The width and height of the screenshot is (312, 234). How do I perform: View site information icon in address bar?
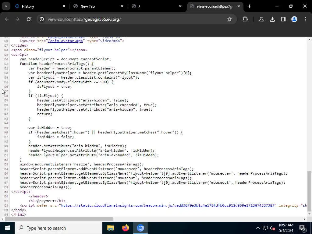coord(41,19)
